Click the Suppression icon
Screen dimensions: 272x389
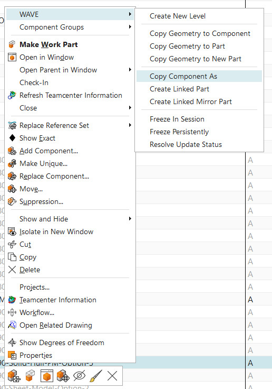pyautogui.click(x=12, y=202)
